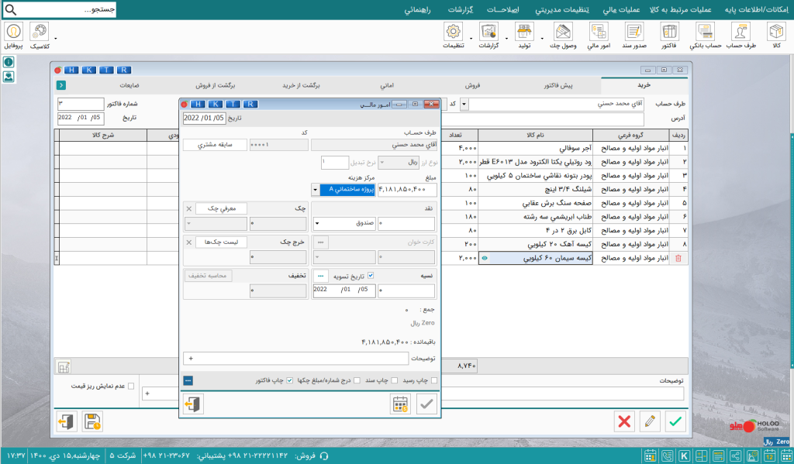
Task: Toggle the چاپ فاکتور checkbox
Action: [290, 380]
